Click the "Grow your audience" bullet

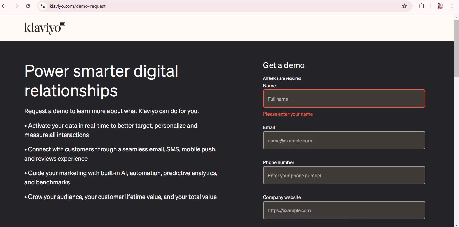coord(120,197)
